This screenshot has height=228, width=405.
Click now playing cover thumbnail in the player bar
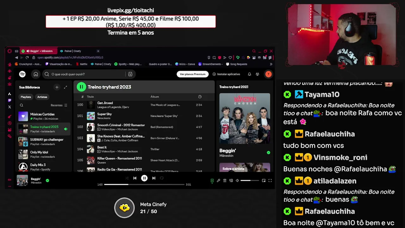tap(22, 180)
